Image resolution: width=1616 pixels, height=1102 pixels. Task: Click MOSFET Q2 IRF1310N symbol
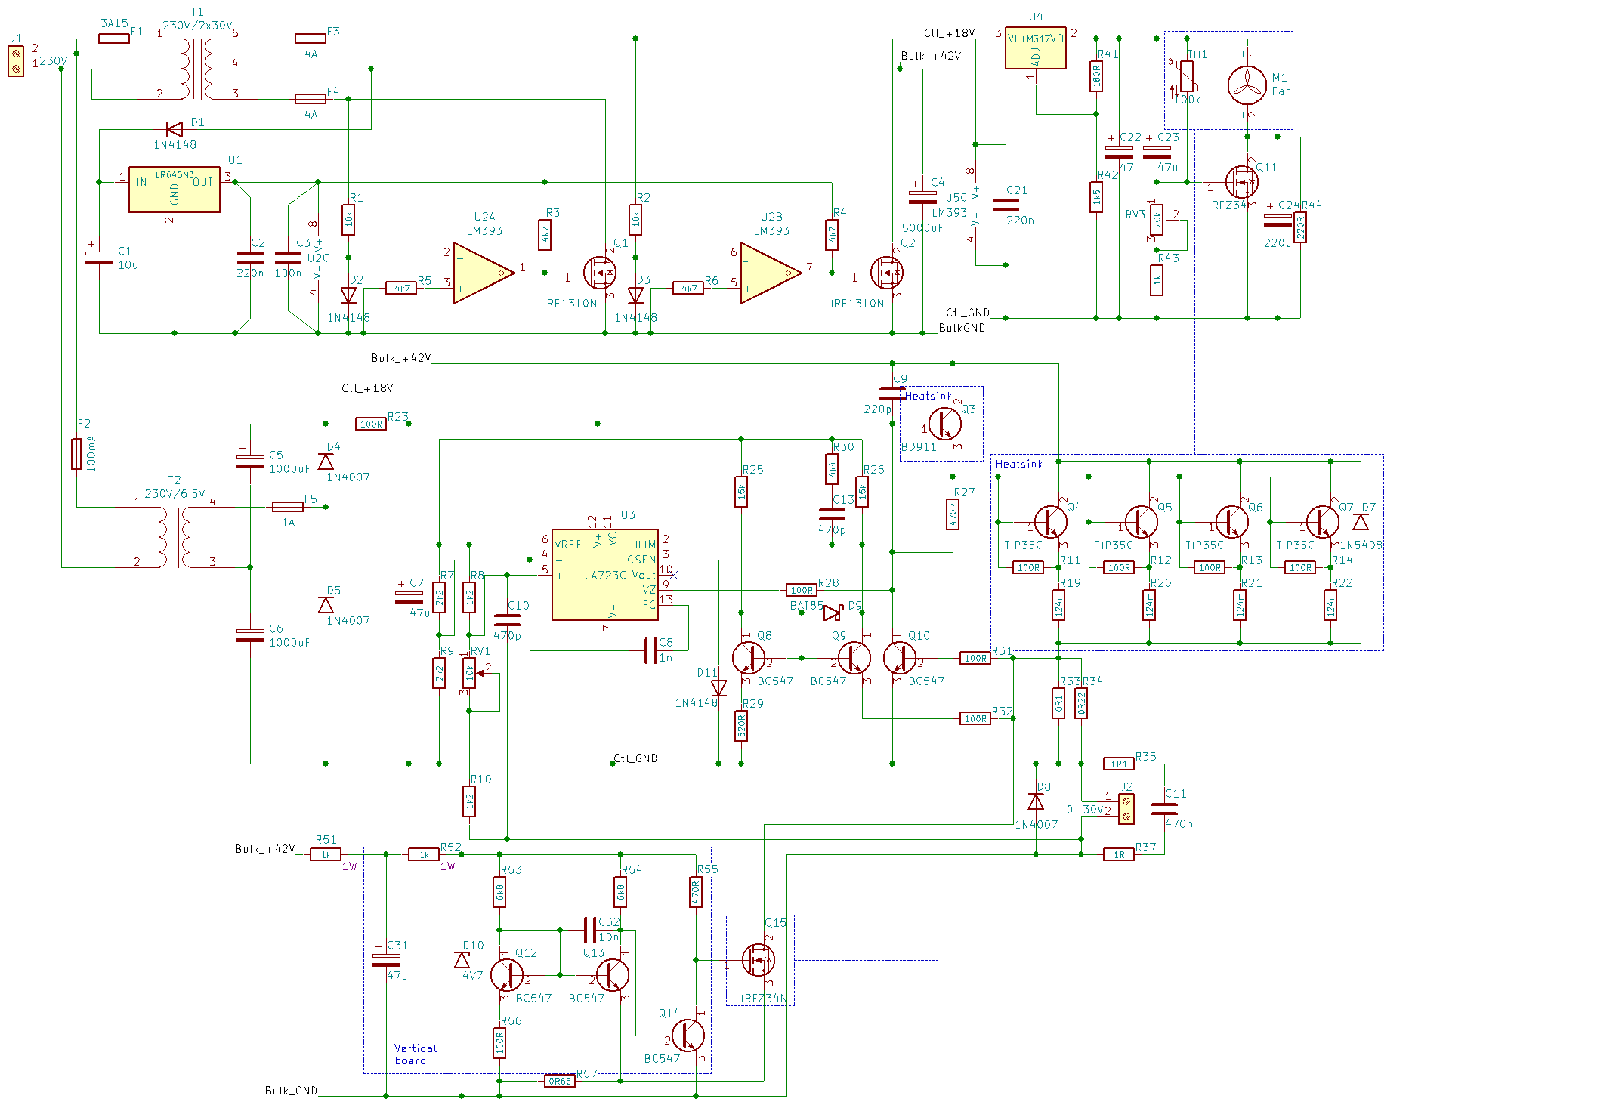(x=887, y=273)
